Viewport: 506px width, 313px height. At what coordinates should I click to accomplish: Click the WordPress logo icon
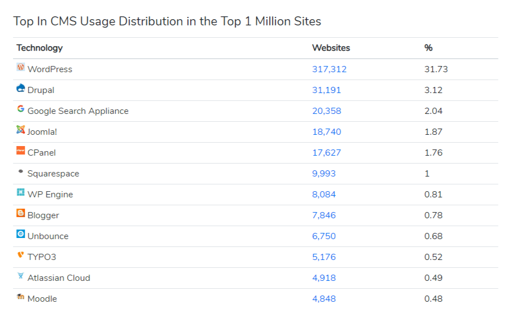(21, 67)
